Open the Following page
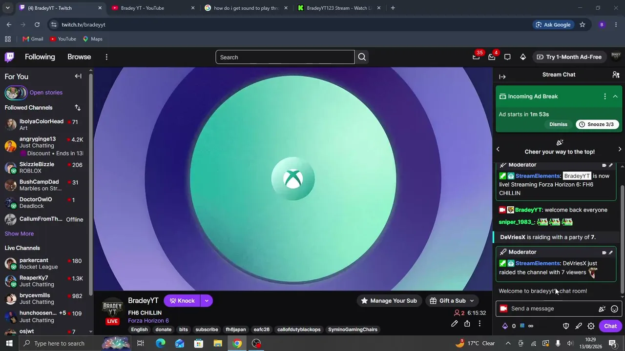 click(40, 57)
